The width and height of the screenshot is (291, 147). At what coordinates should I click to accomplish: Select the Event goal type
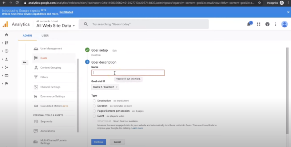[95, 116]
